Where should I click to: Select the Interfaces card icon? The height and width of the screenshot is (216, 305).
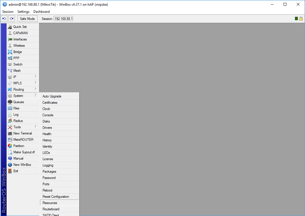(10, 39)
